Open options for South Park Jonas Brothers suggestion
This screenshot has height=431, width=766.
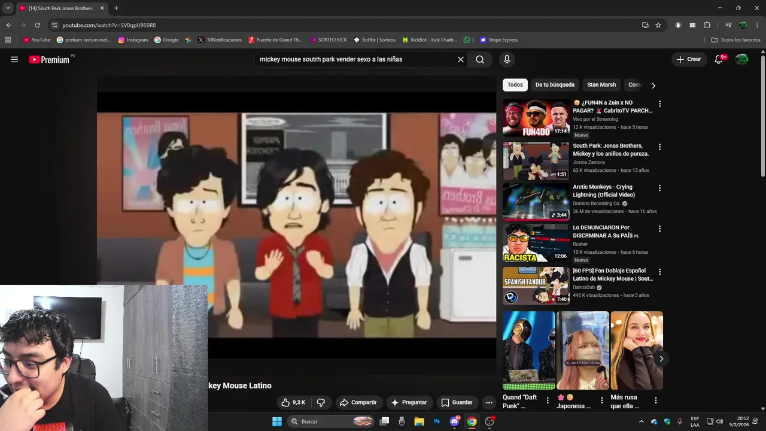659,147
